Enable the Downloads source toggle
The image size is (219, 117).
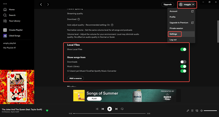[183, 62]
